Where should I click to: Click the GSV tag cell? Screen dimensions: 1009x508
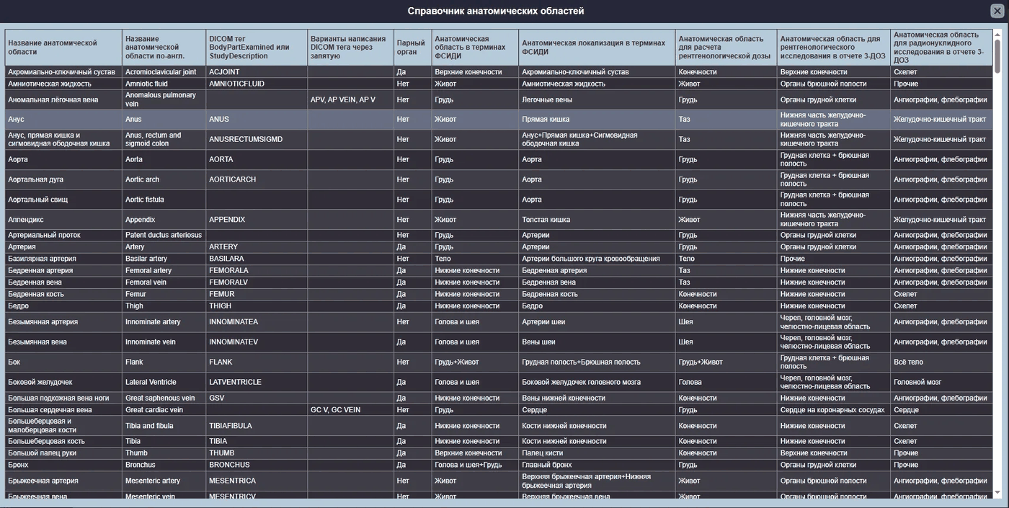[x=257, y=398]
